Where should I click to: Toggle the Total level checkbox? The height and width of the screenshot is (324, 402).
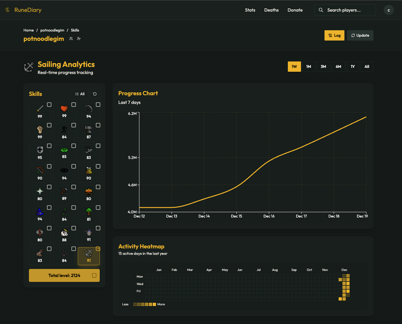94,275
